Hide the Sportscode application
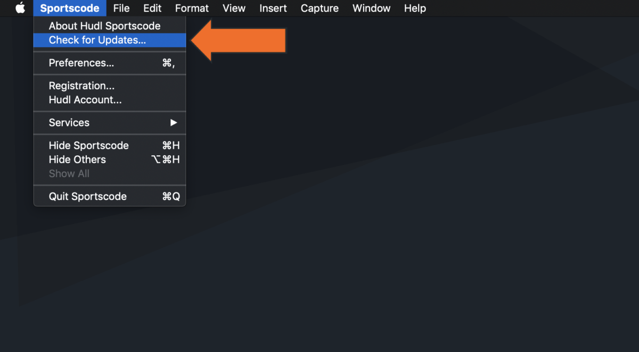Image resolution: width=639 pixels, height=352 pixels. 88,145
